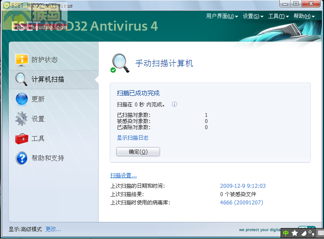Click 上次扫描时使用的病毒库 label
The image size is (324, 239).
(x=140, y=203)
